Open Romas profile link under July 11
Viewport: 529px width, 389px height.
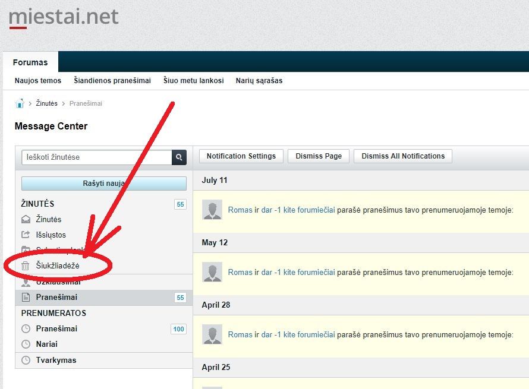click(x=240, y=210)
